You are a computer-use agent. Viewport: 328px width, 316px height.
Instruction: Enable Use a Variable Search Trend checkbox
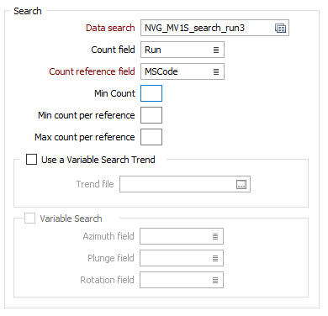tap(31, 160)
